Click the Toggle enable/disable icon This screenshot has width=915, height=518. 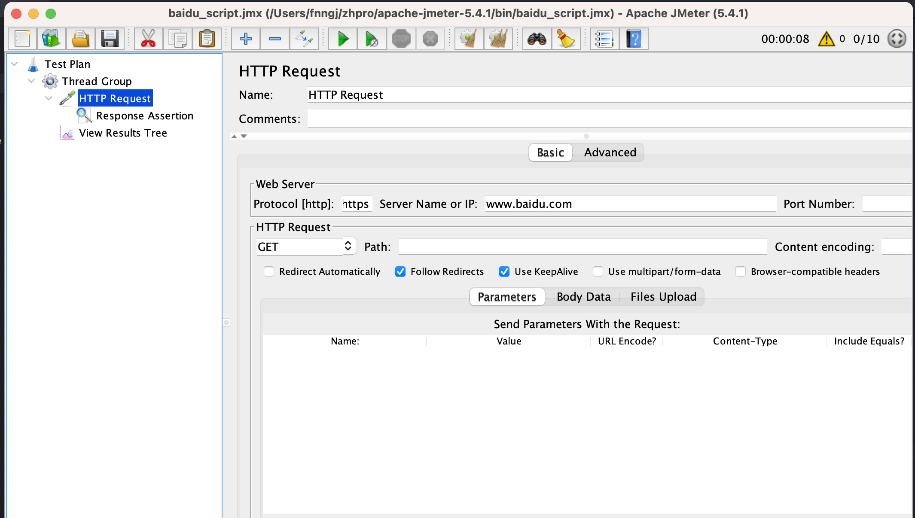pyautogui.click(x=304, y=39)
